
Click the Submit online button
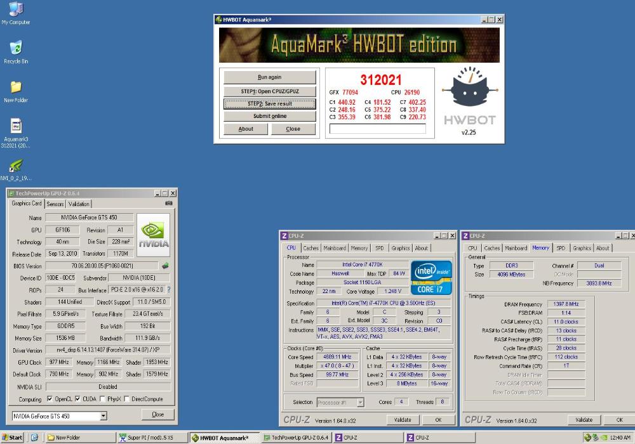(x=270, y=116)
